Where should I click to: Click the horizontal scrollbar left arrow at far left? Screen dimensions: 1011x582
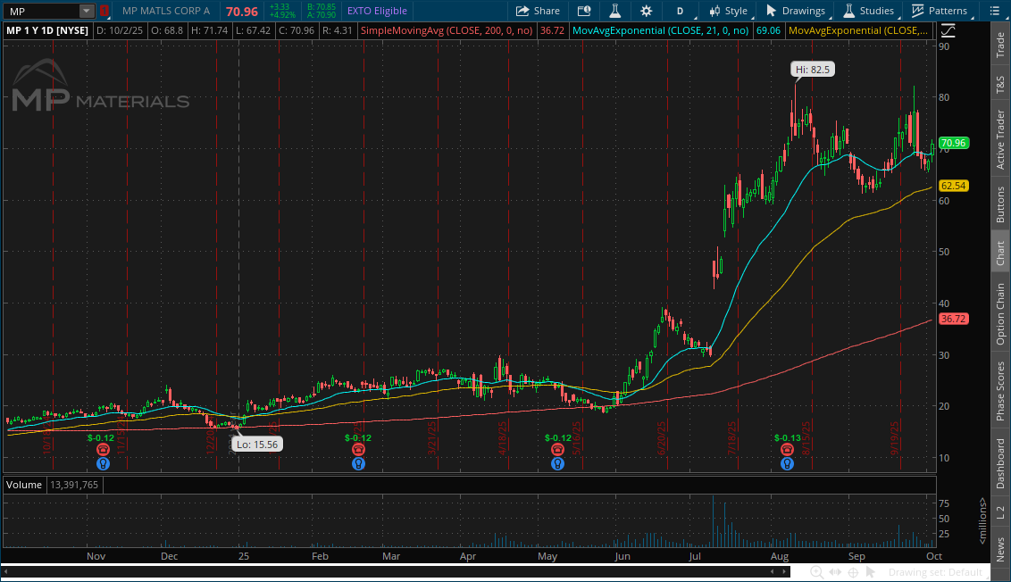coord(5,571)
